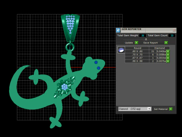Close the Gem Reporter panel
The width and height of the screenshot is (182, 137).
174,30
